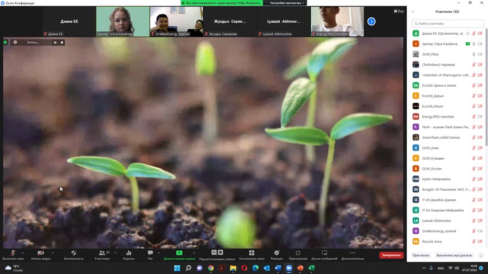Open the Reactions (Реакции) icon
The width and height of the screenshot is (488, 274).
pyautogui.click(x=277, y=253)
